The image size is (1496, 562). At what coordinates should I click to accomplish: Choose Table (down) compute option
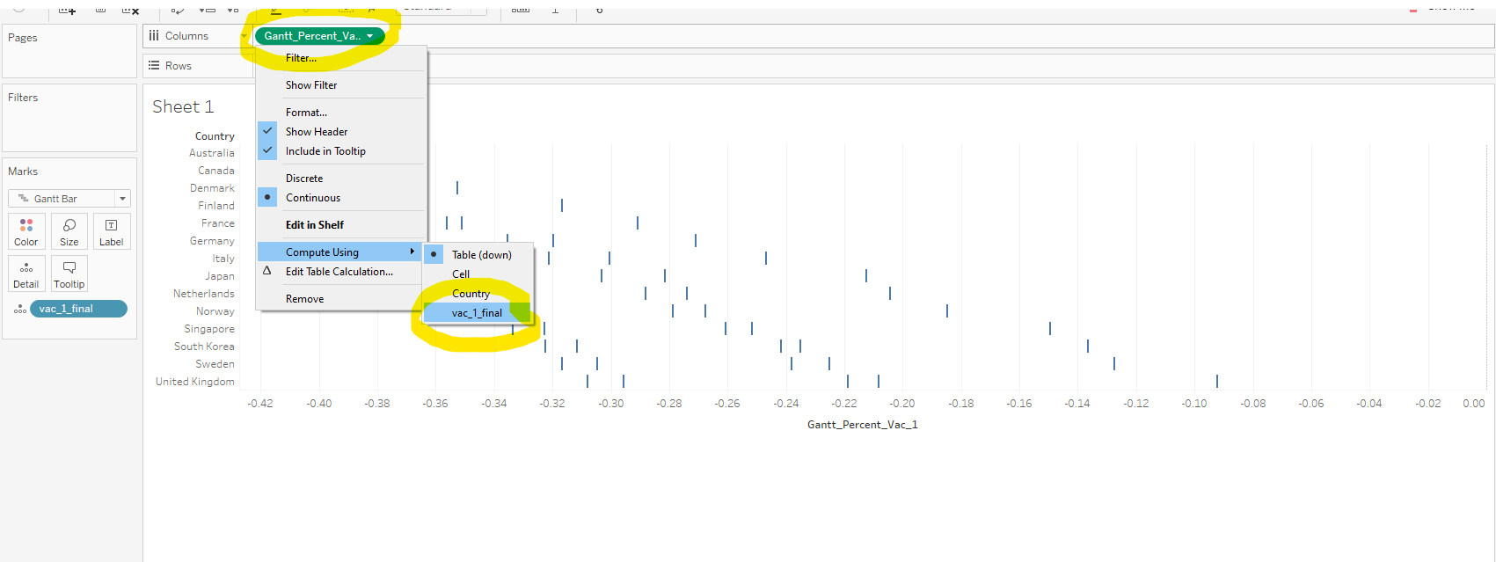481,255
